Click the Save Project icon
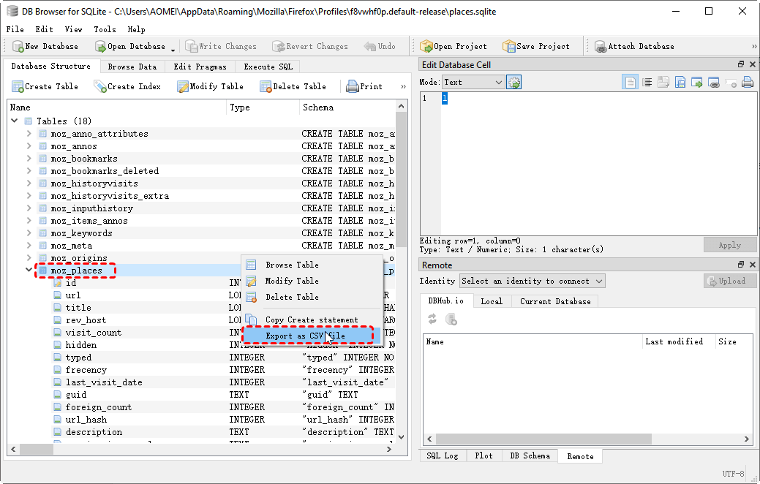This screenshot has width=760, height=484. (x=509, y=46)
